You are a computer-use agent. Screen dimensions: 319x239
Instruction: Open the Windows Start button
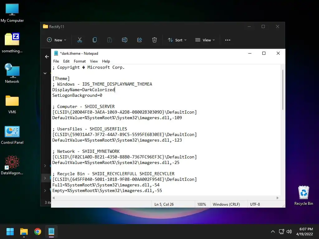[x=10, y=232]
